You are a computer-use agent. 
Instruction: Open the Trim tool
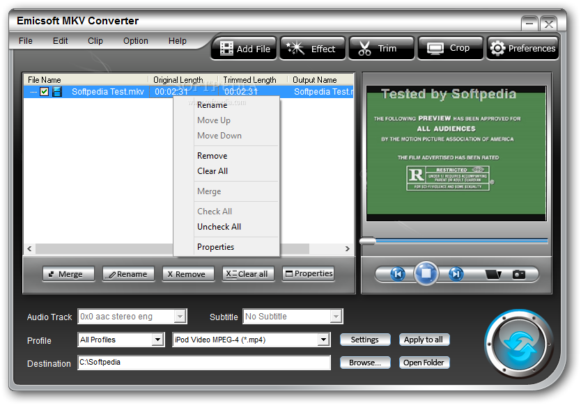point(381,48)
